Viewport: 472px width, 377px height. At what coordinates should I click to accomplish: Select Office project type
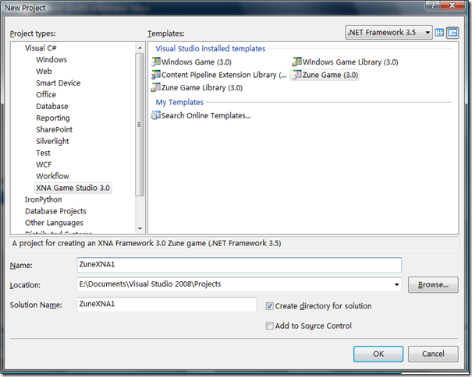pyautogui.click(x=46, y=95)
